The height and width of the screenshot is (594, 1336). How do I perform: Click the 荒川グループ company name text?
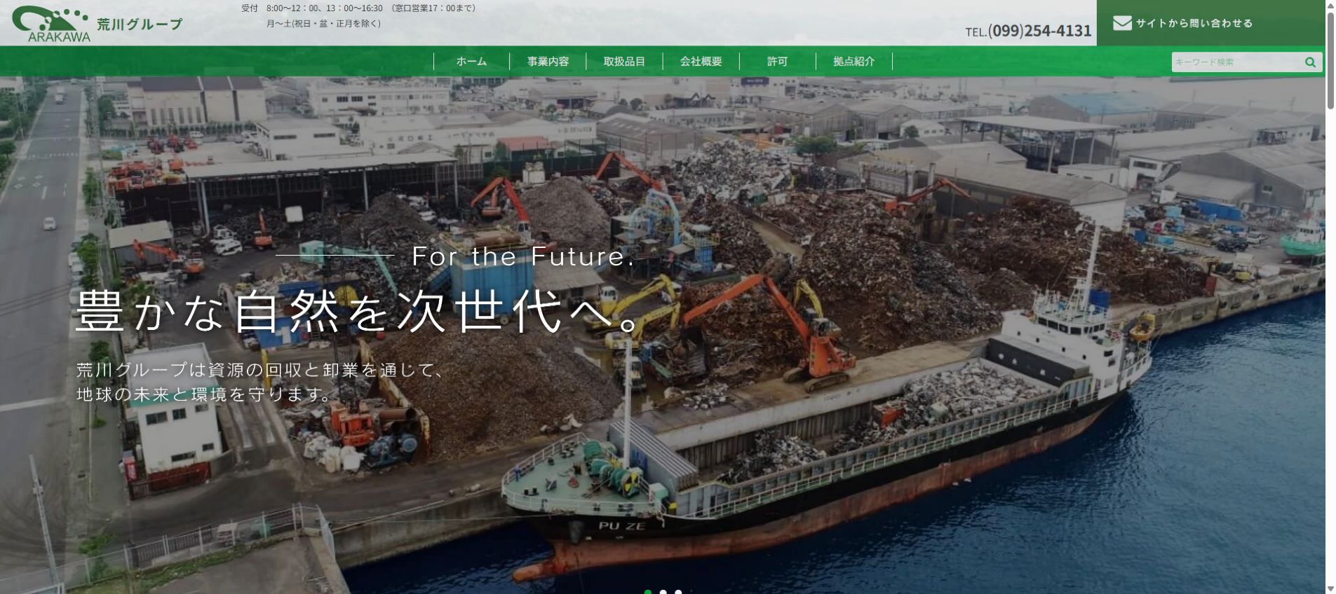pos(140,25)
